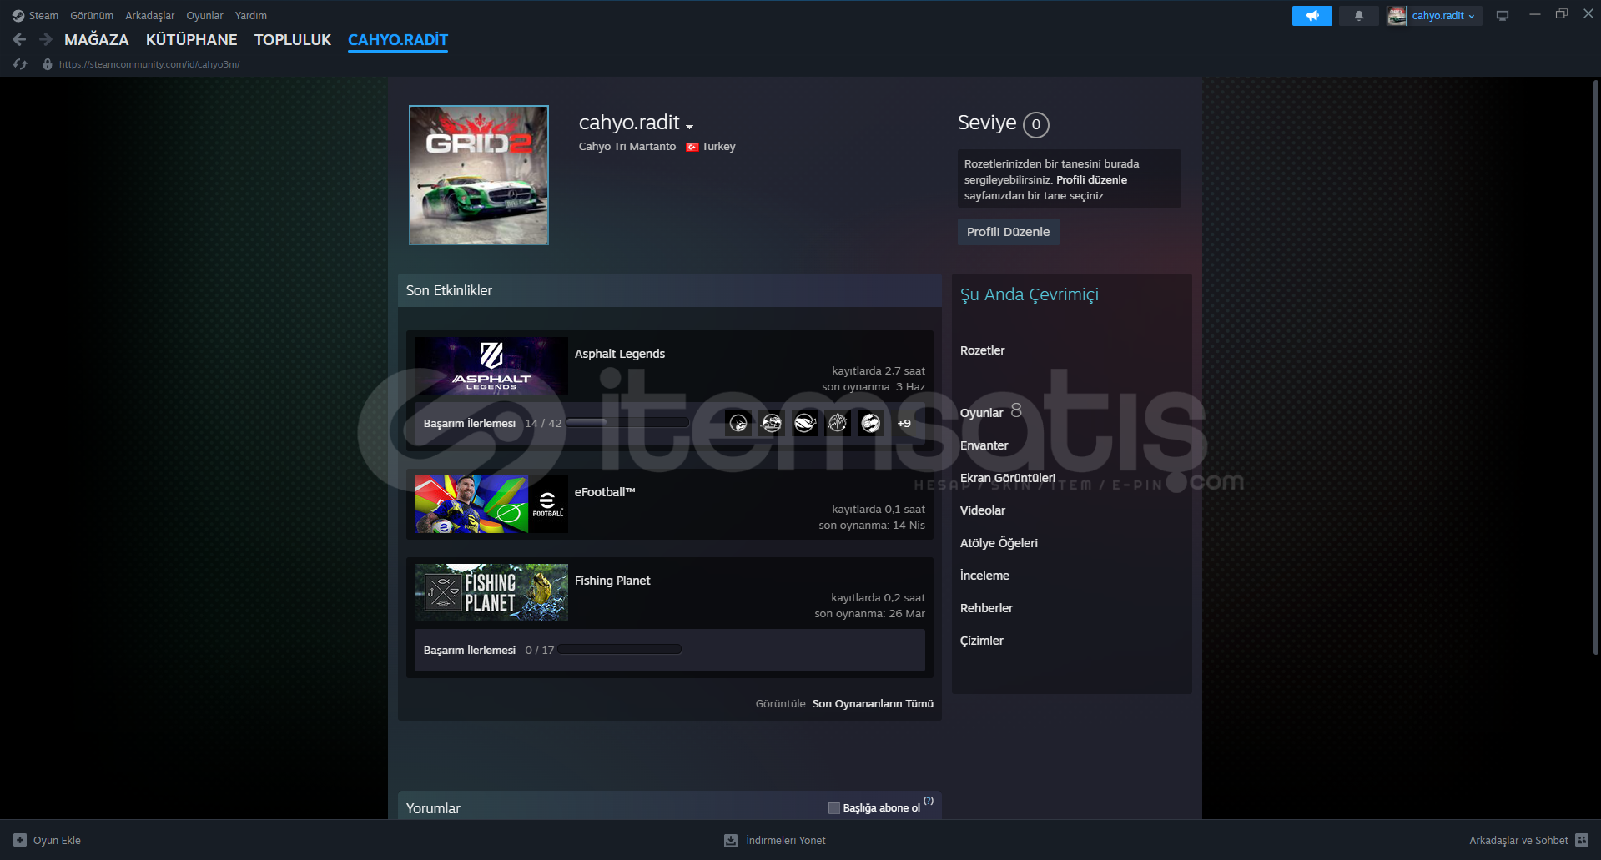The image size is (1601, 860).
Task: Click the eFootball thumbnail
Action: 491,504
